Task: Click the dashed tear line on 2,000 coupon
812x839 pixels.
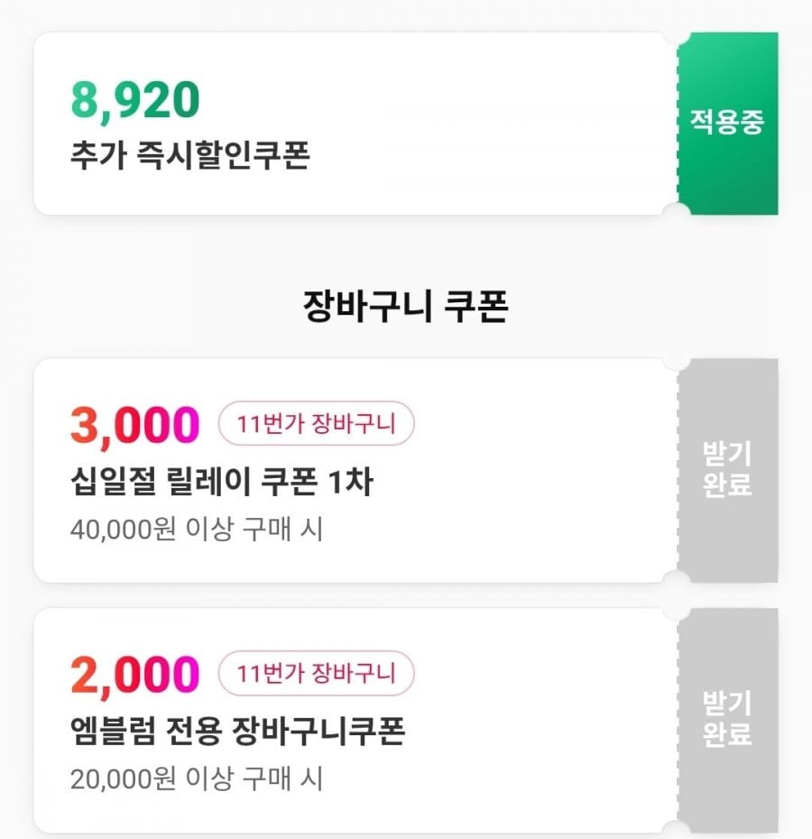Action: (678, 719)
